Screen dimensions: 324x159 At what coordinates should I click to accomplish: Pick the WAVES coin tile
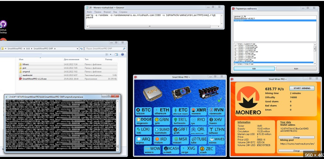[x=217, y=140]
